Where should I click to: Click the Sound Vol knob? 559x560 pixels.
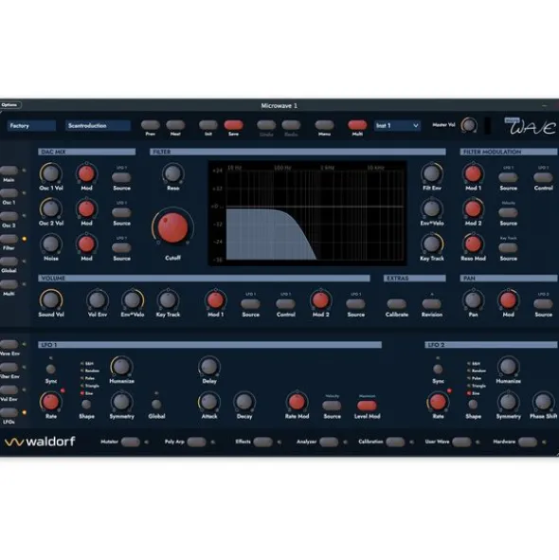[x=51, y=300]
